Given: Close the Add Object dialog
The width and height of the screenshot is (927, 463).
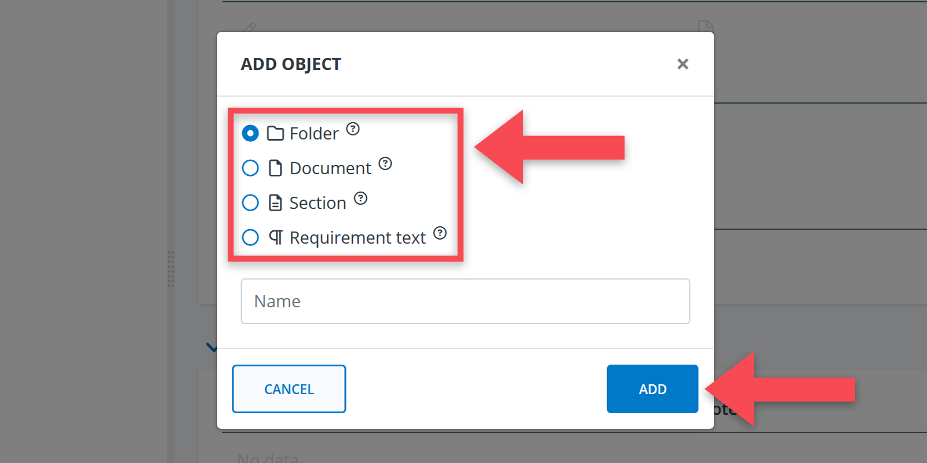Looking at the screenshot, I should pos(683,64).
